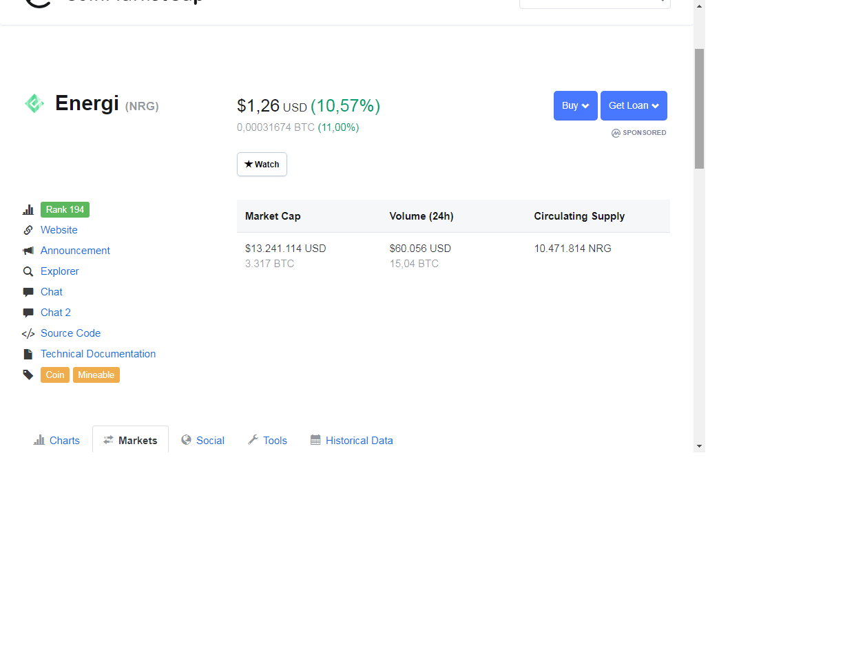Switch to the Charts tab
This screenshot has width=865, height=661.
(x=57, y=440)
